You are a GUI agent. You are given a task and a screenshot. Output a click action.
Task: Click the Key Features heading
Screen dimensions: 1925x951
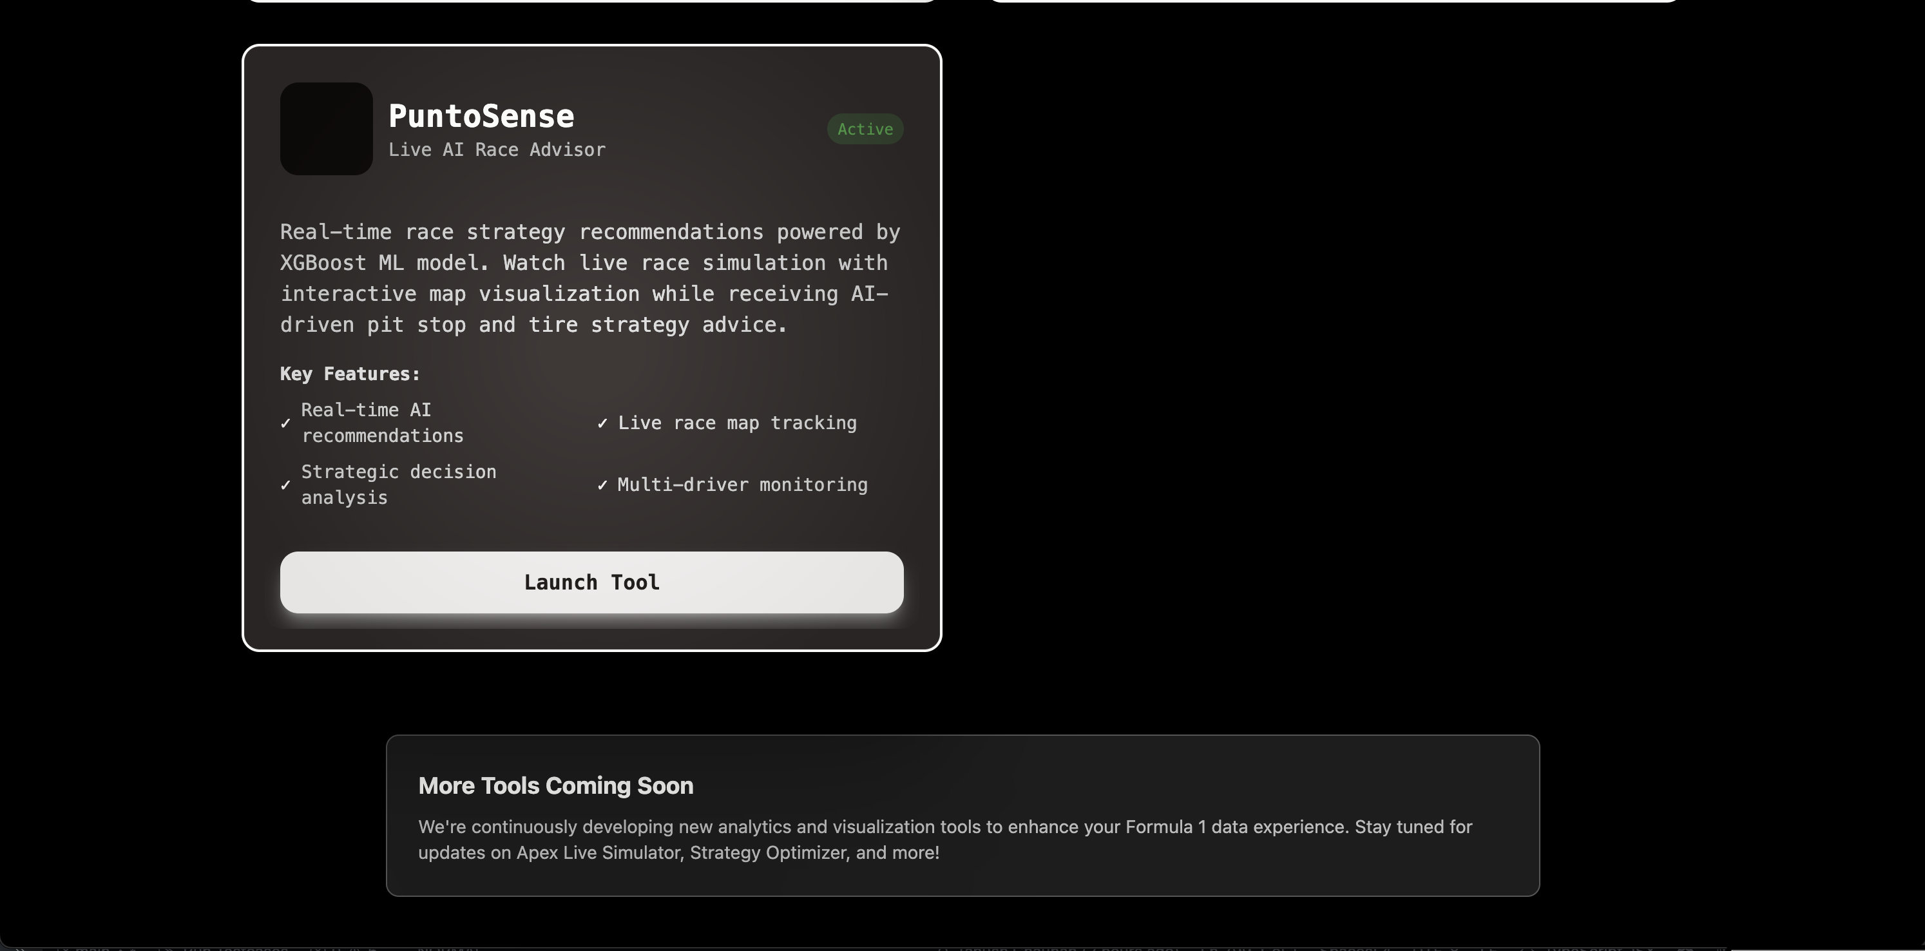coord(350,374)
